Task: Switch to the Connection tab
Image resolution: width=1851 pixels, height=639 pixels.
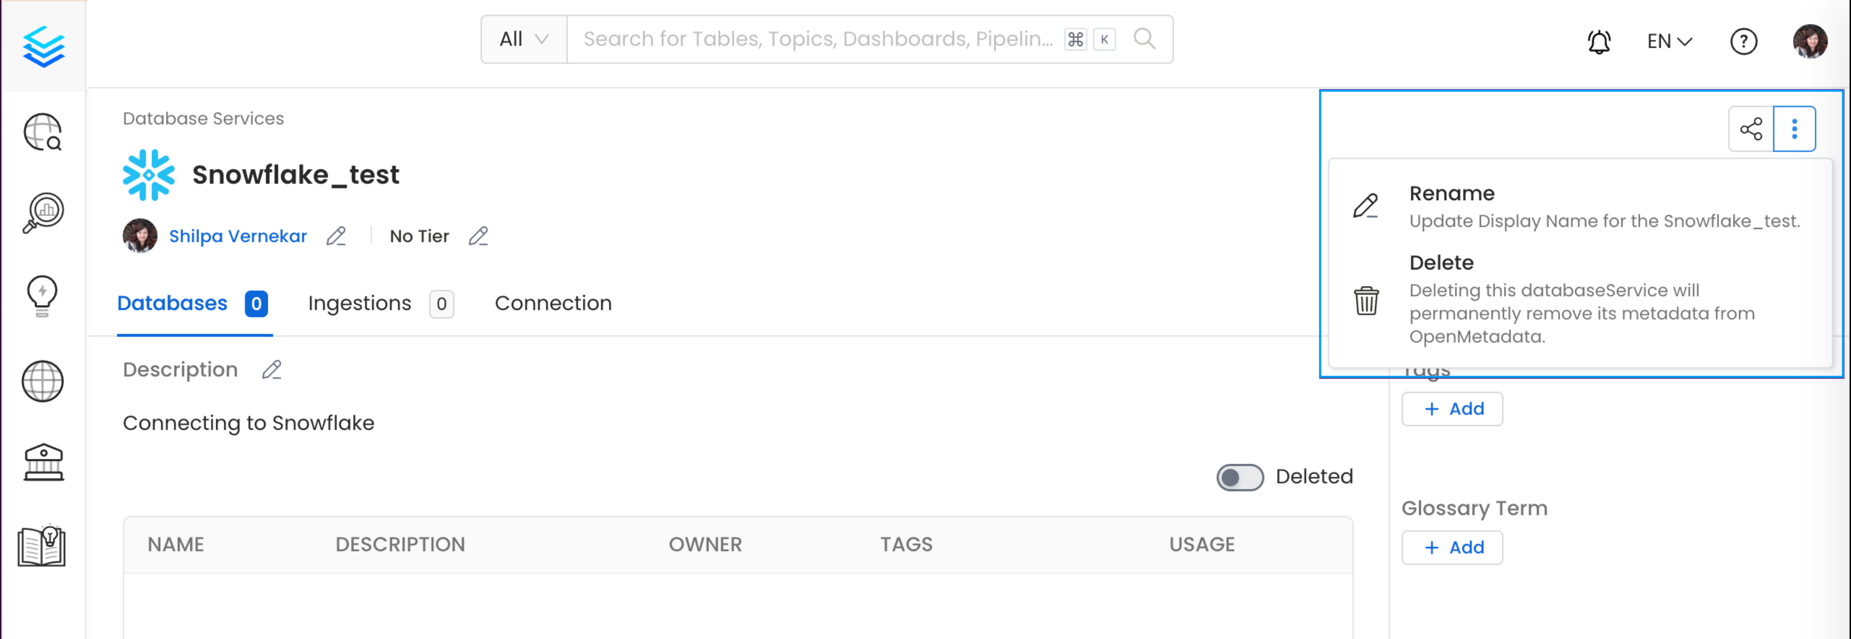Action: click(x=553, y=304)
